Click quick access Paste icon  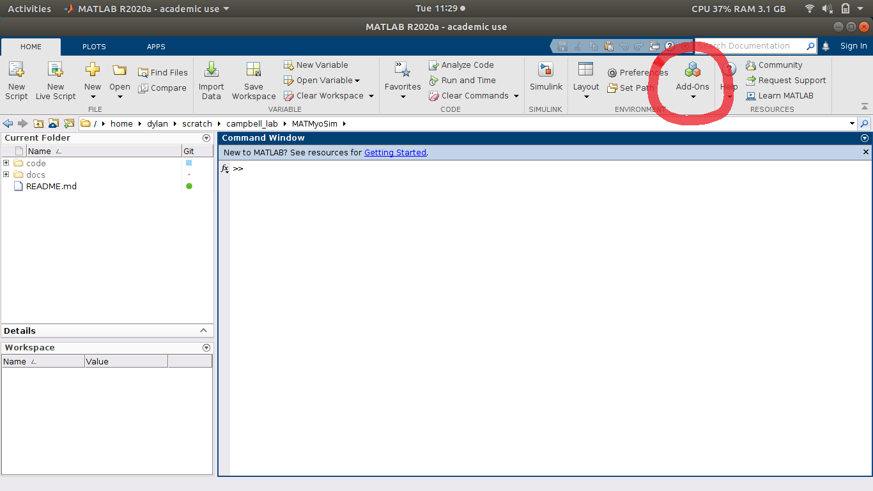[x=608, y=46]
